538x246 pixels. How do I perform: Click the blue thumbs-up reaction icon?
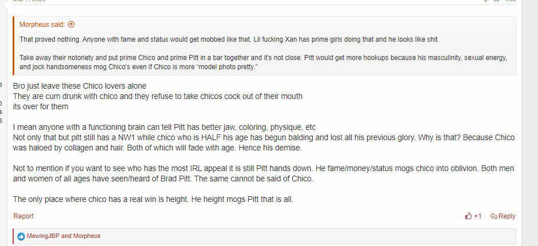click(21, 236)
